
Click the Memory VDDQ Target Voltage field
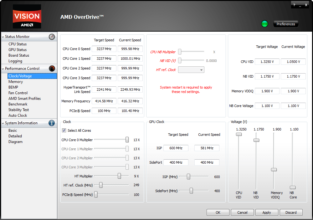pyautogui.click(x=267, y=91)
